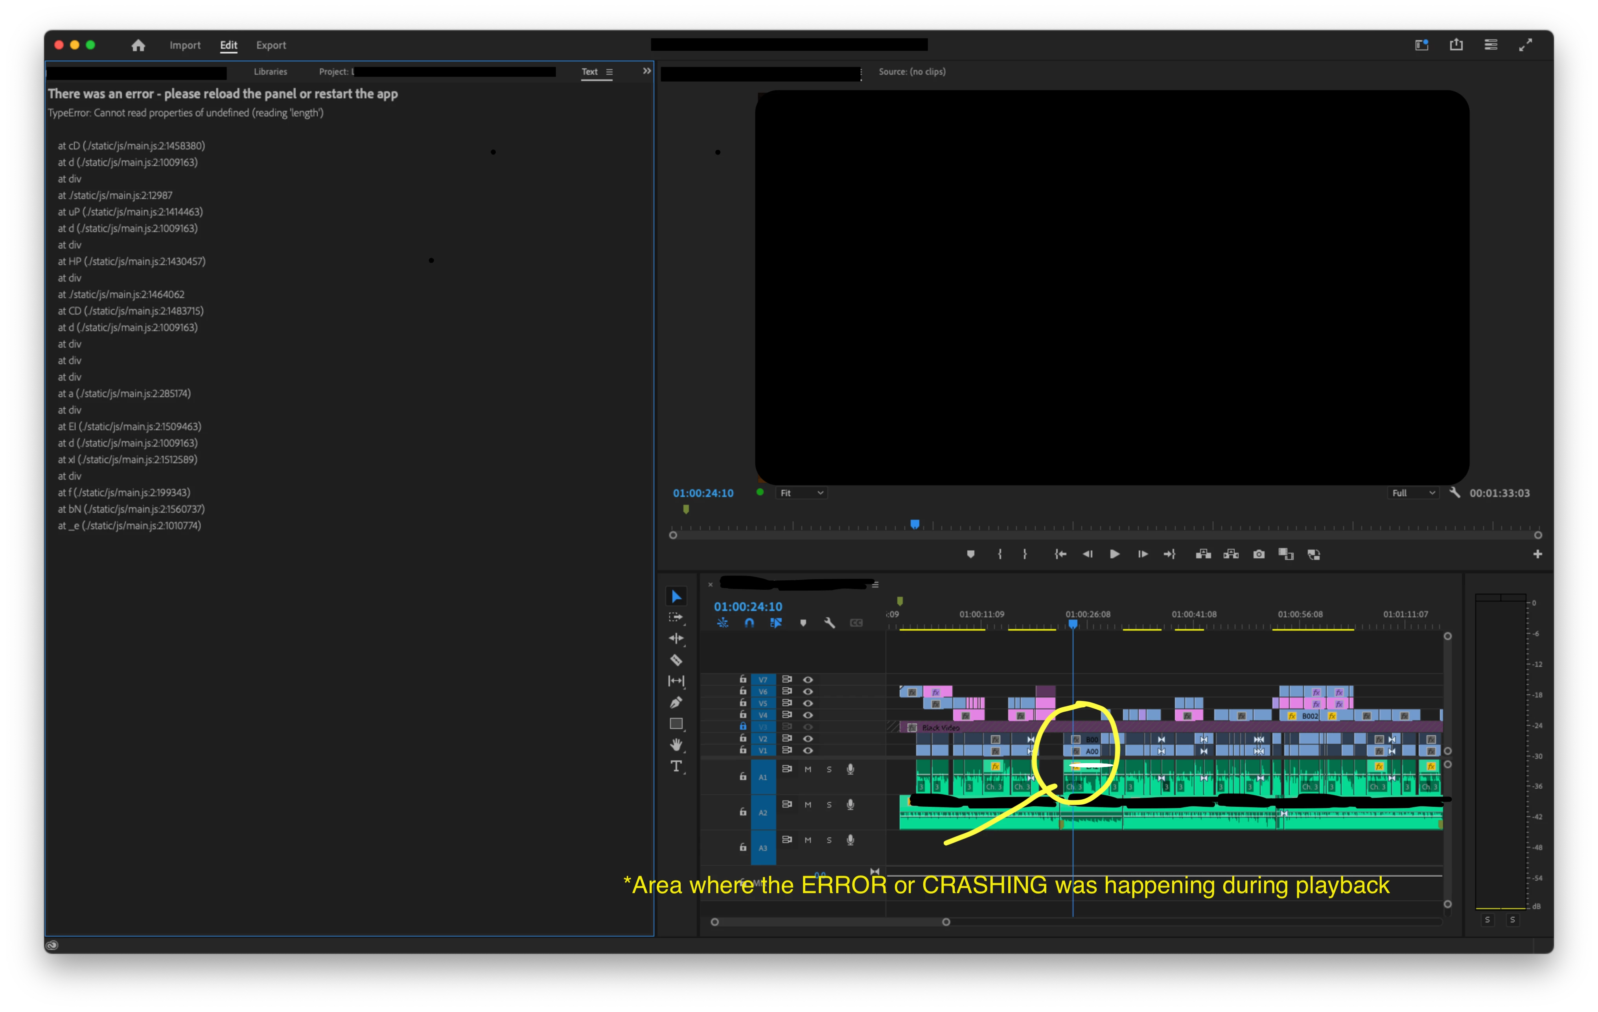Click the Program monitor scrub playhead
This screenshot has height=1012, width=1598.
(915, 524)
